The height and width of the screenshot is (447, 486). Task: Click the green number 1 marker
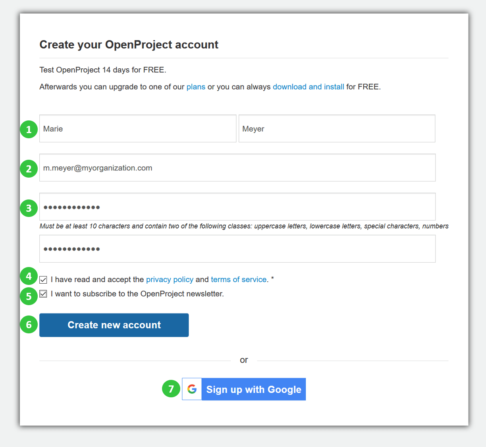click(x=29, y=129)
